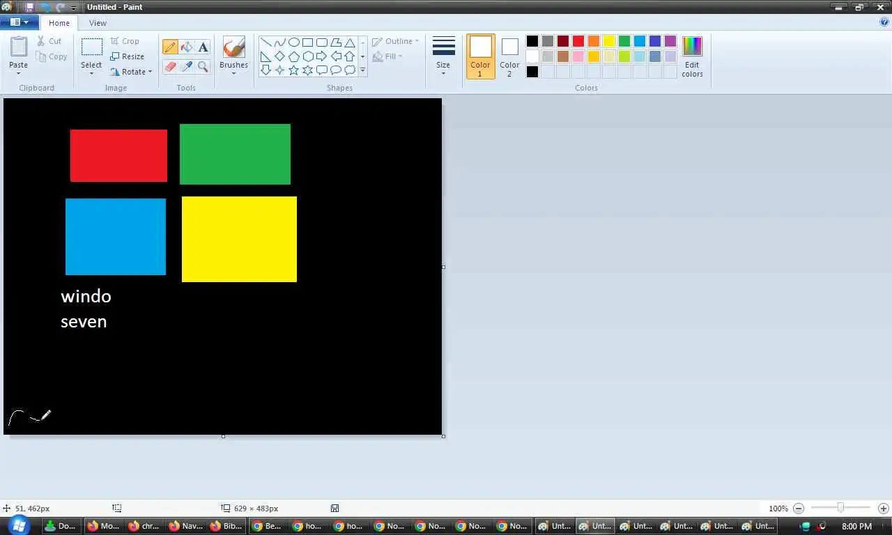Switch to the 'Be...' Chrome taskbar item
Viewport: 892px width, 535px height.
(267, 526)
